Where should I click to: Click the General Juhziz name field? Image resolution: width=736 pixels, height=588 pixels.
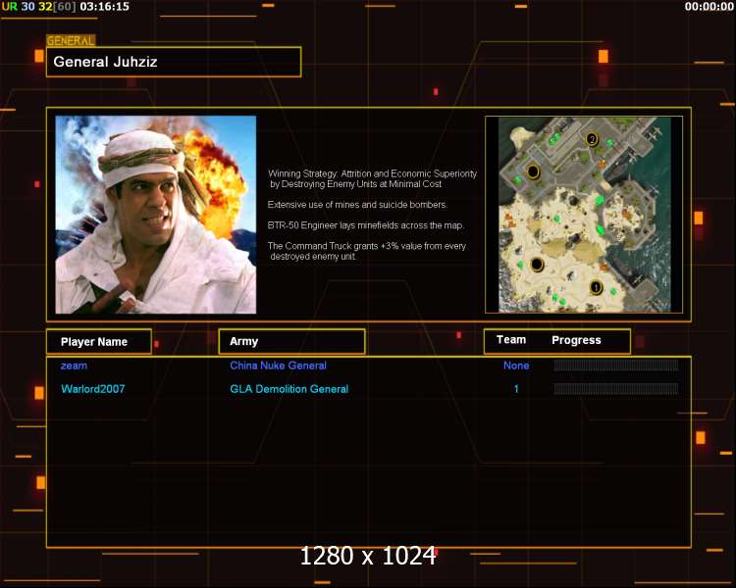pos(174,62)
